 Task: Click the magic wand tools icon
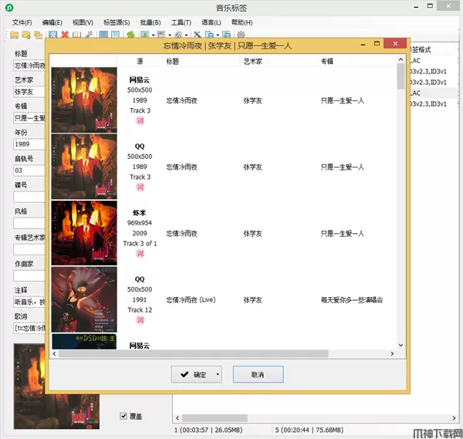(x=198, y=35)
